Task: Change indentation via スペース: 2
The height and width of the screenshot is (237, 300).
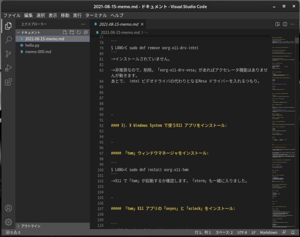Action: (x=224, y=232)
